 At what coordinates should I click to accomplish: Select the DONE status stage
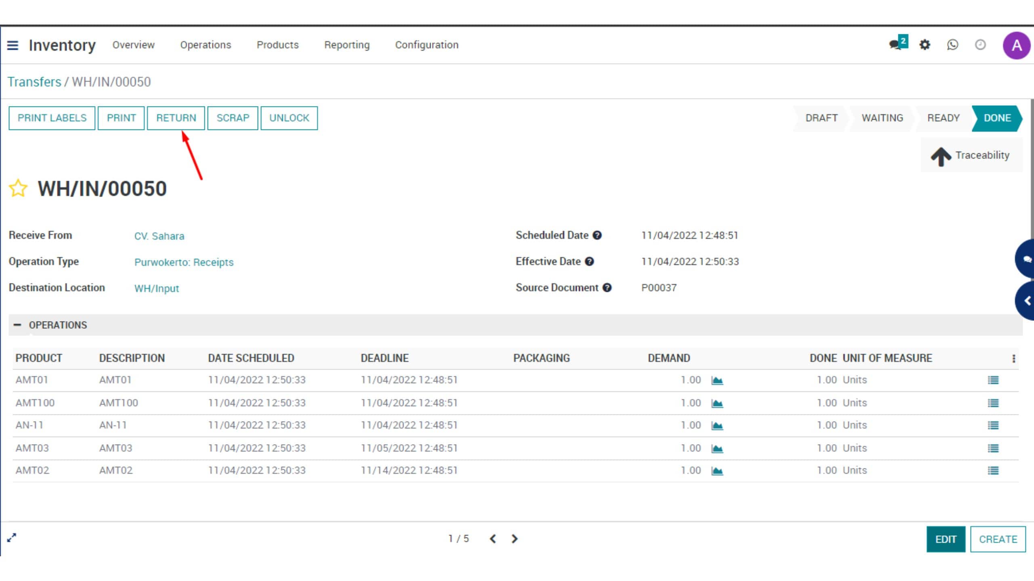[997, 118]
